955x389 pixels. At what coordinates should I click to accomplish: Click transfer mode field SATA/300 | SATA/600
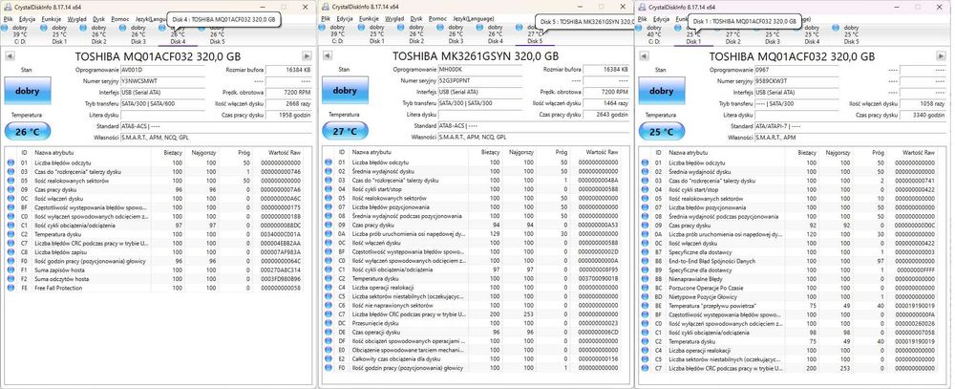162,103
